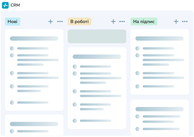Image resolution: width=194 pixels, height=137 pixels.
Task: Select the Нові column label
Action: coord(13,22)
